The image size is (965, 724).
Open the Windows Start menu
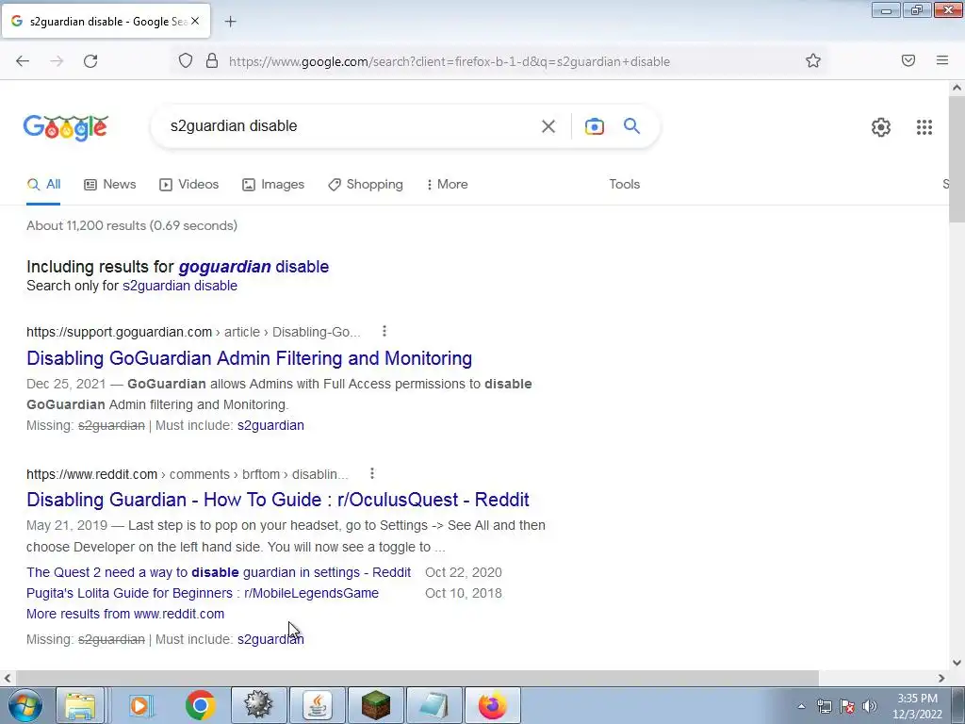click(x=24, y=705)
